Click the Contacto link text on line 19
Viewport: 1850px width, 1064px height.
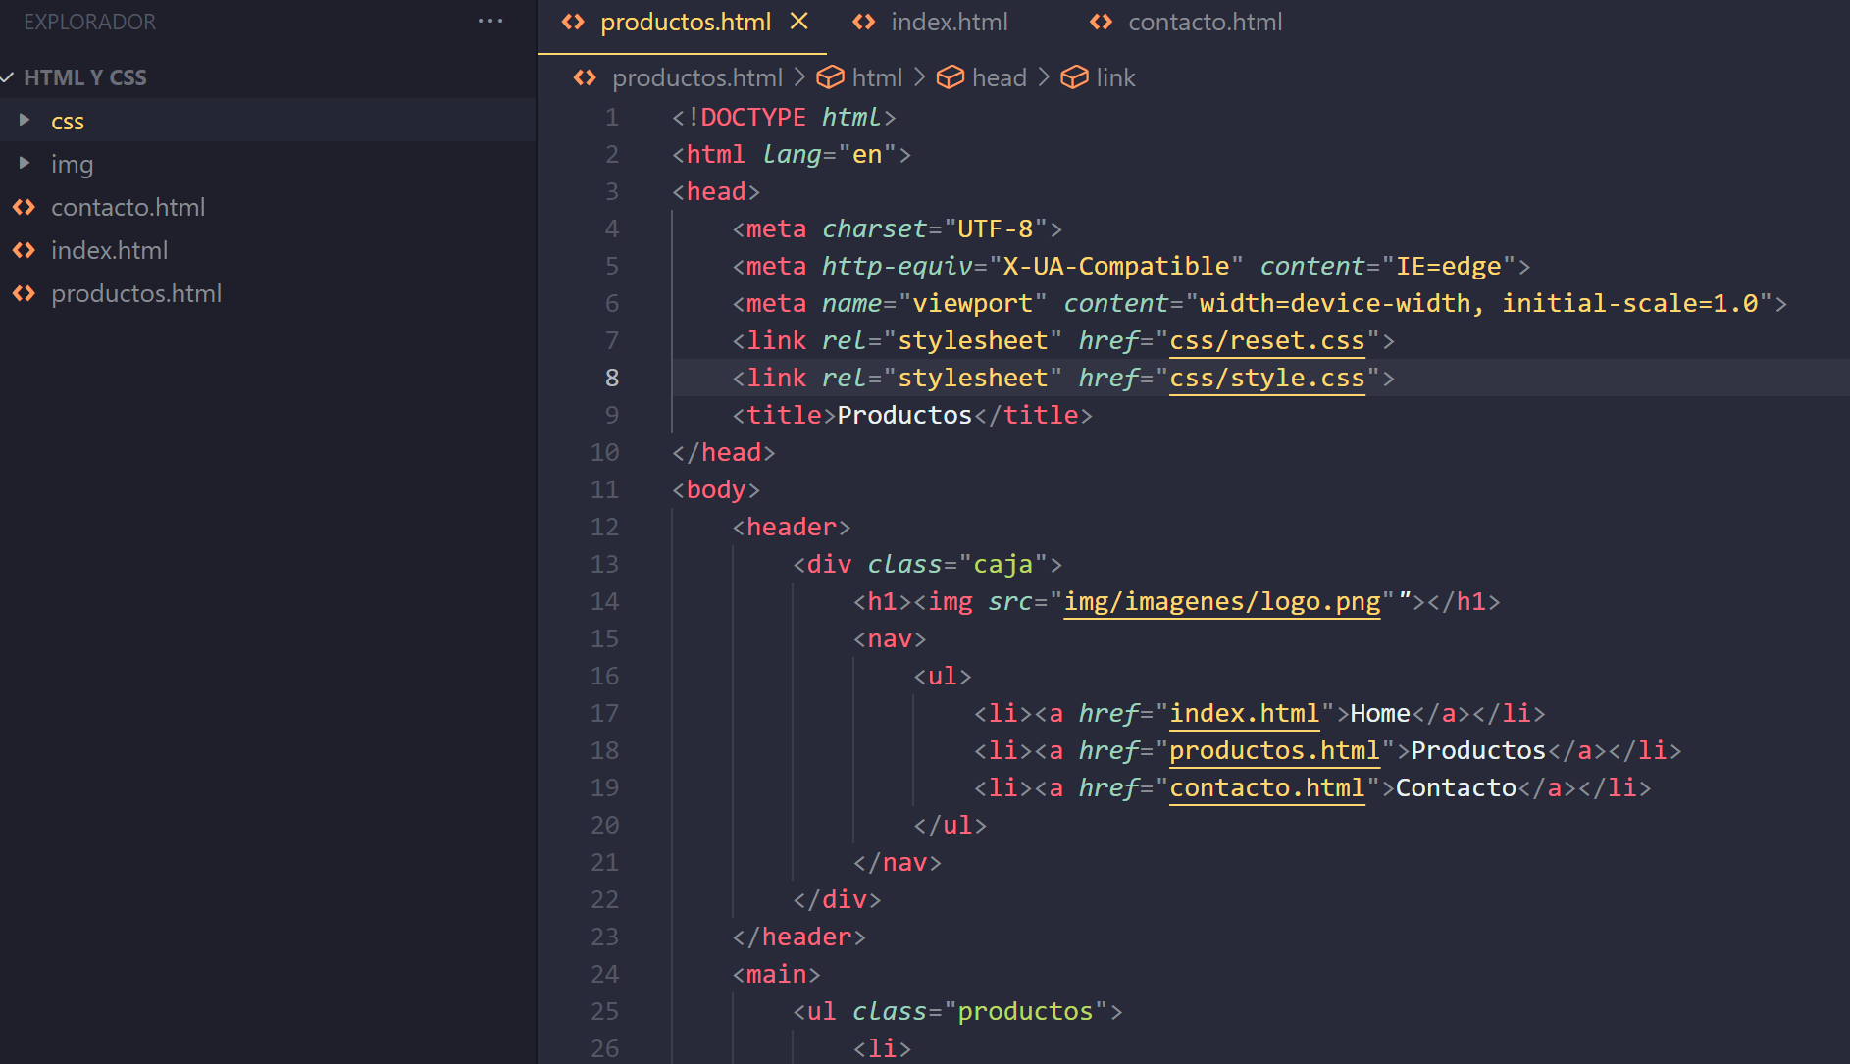click(x=1456, y=787)
